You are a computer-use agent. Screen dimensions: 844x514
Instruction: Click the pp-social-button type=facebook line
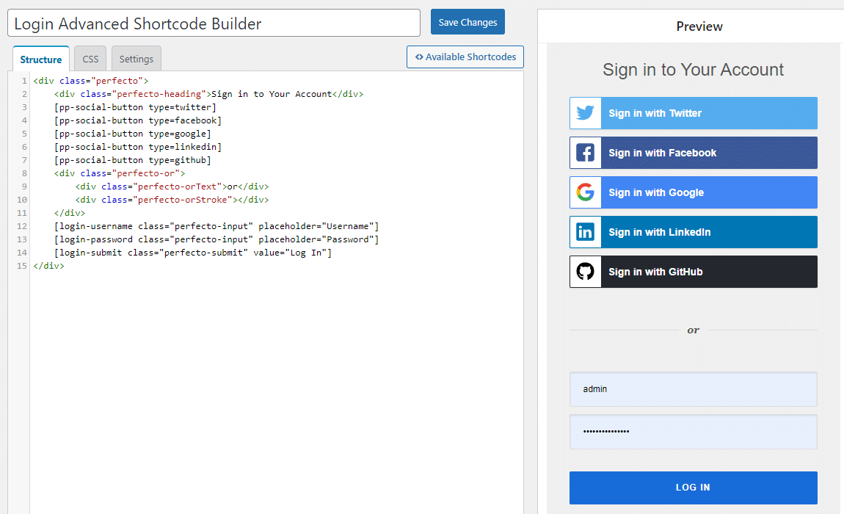tap(138, 120)
